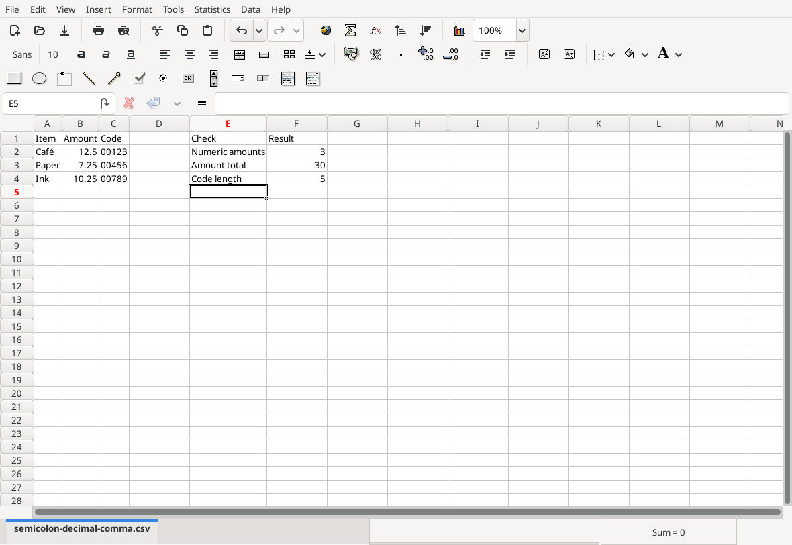Insert a radio button control
Image resolution: width=792 pixels, height=545 pixels.
pyautogui.click(x=163, y=79)
